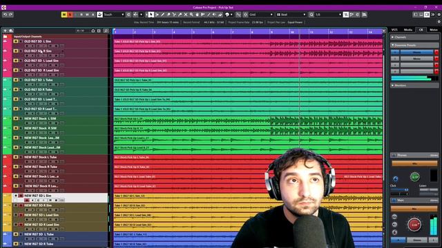Screen dimensions: 442x248
Task: Mute the NEW RG7 Stock L SIM track
Action: click(16, 118)
